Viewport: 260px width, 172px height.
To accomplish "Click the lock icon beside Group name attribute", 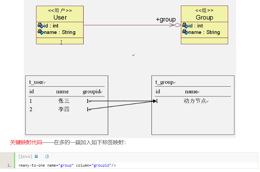I will (185, 32).
